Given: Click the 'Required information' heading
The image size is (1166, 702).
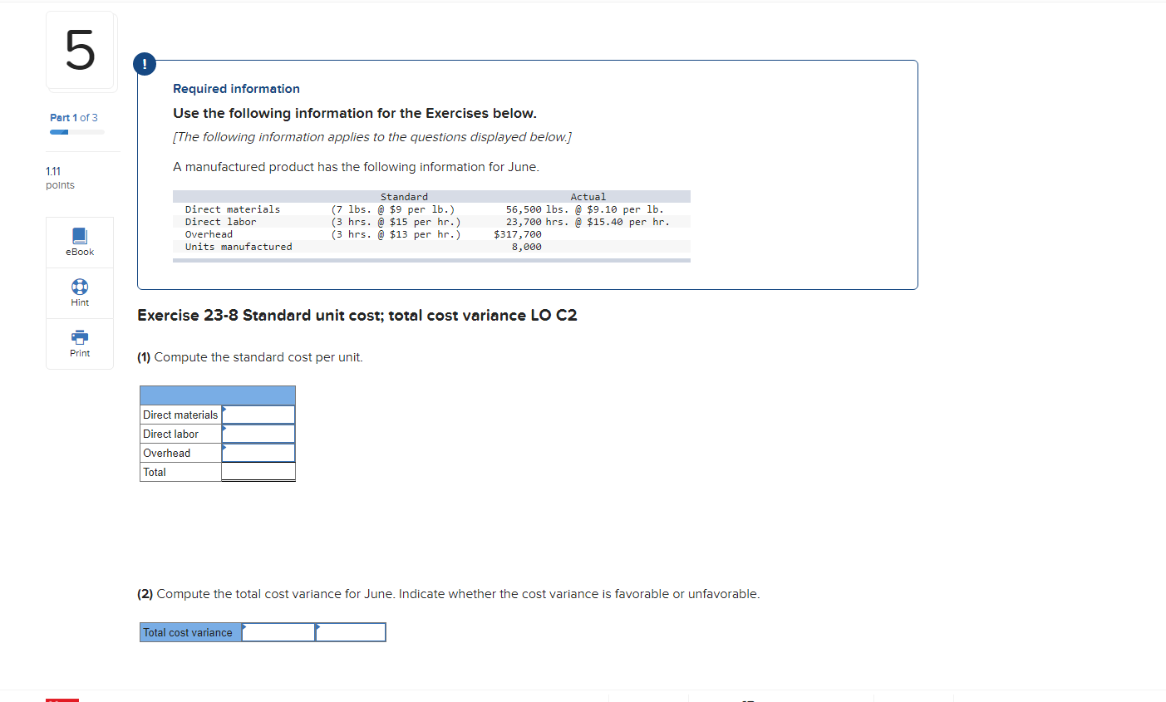Looking at the screenshot, I should click(236, 89).
